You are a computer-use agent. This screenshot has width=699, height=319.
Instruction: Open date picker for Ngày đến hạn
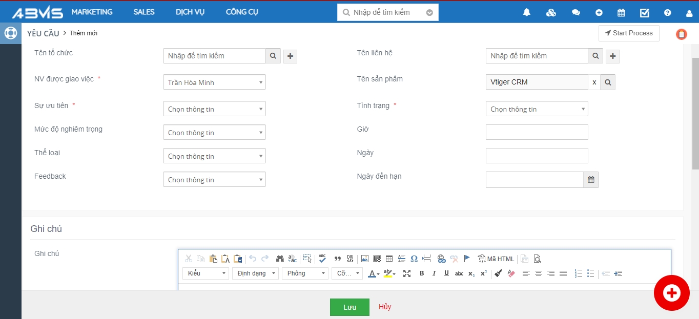coord(591,180)
